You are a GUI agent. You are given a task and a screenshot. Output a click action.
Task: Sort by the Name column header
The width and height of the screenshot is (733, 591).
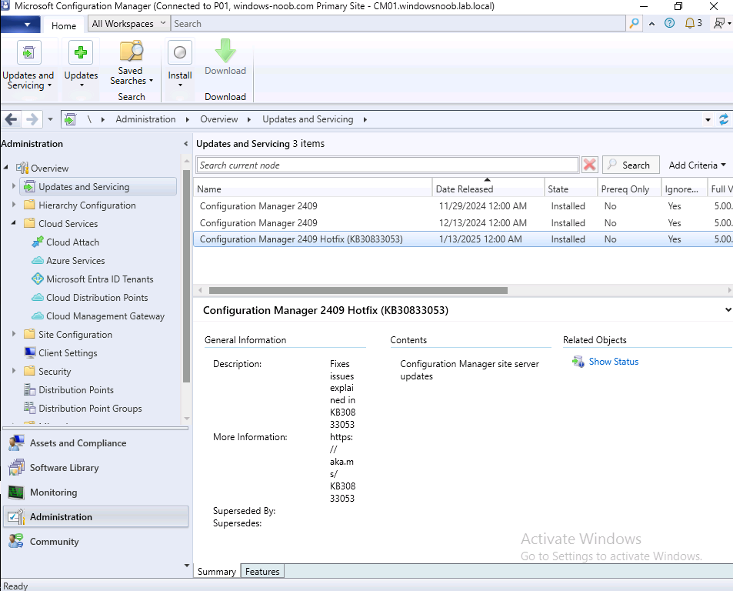click(313, 189)
